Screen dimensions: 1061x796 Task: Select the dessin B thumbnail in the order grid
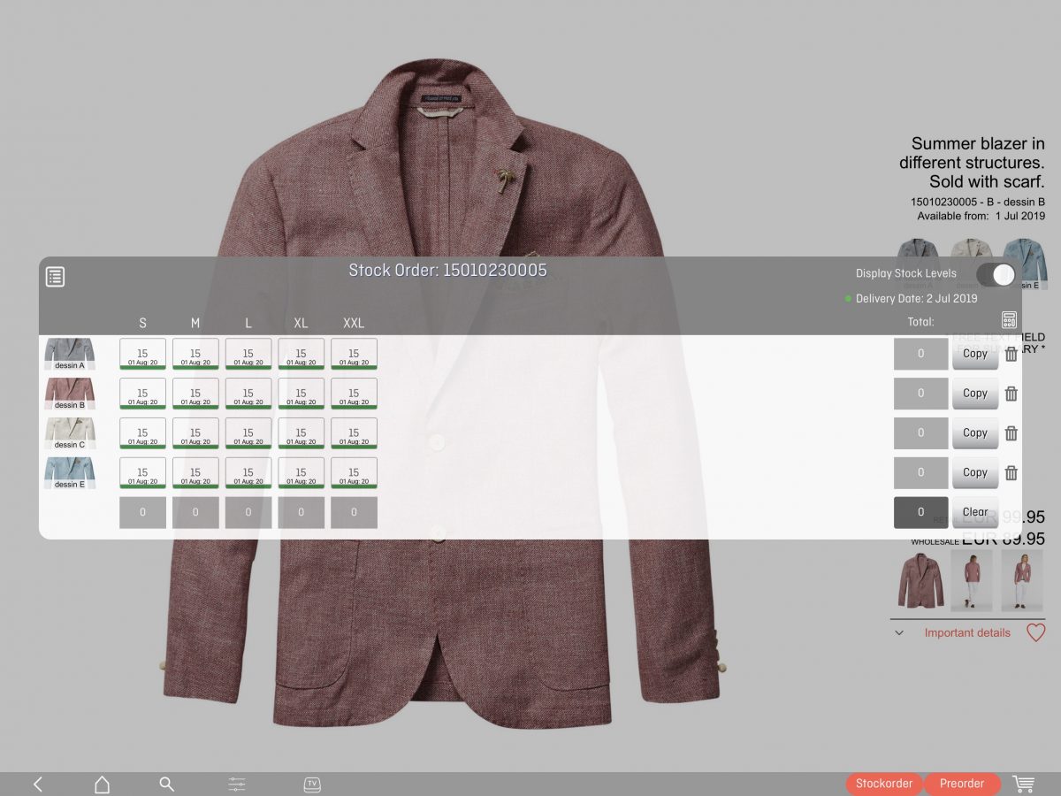70,394
